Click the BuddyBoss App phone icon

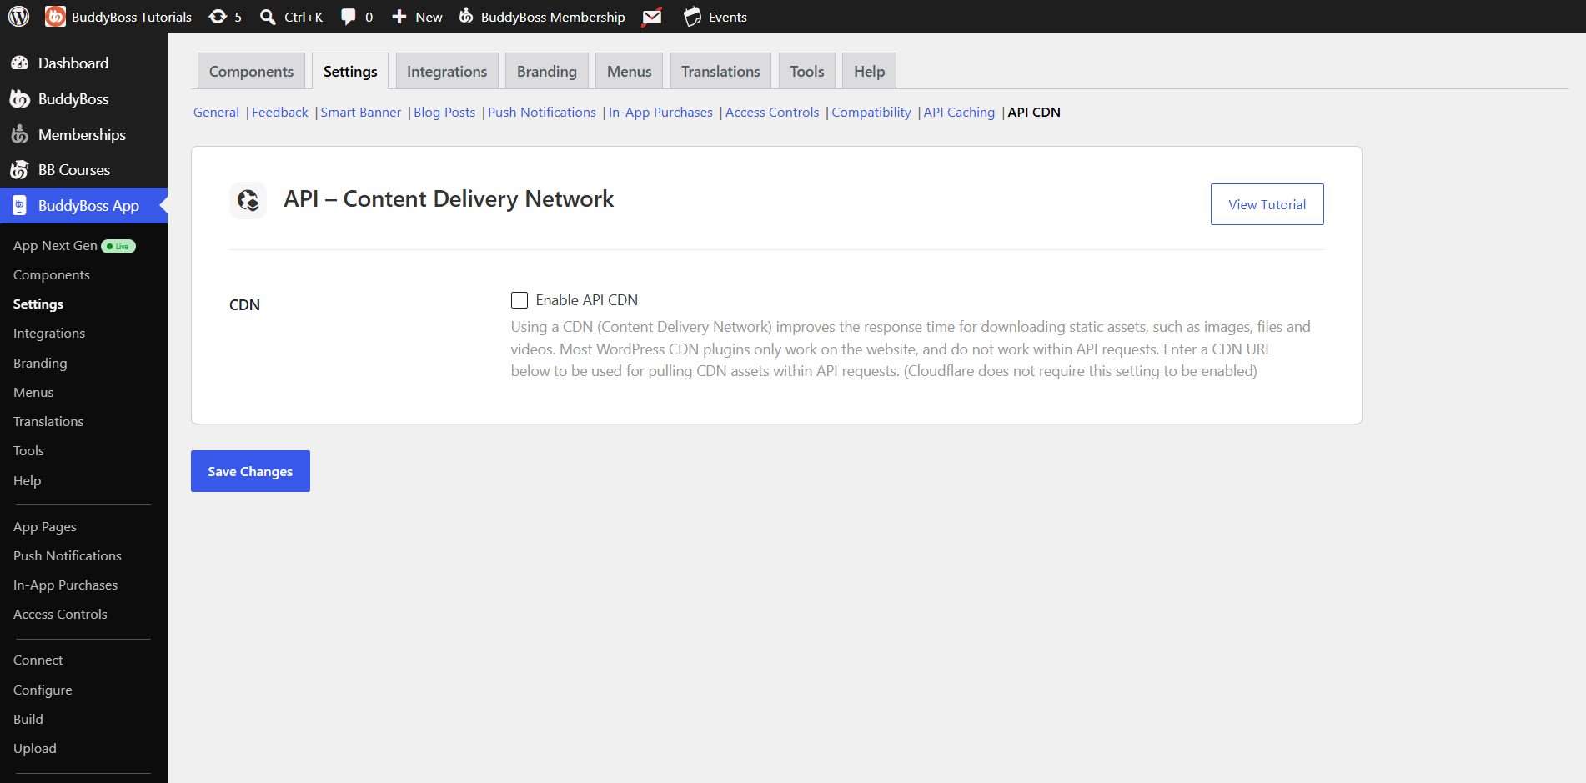pyautogui.click(x=19, y=206)
